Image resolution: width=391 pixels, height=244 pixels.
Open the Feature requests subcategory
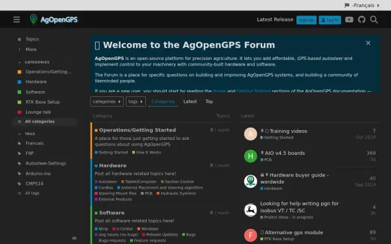[148, 241]
